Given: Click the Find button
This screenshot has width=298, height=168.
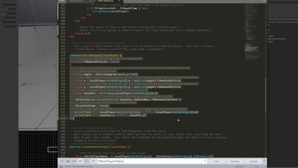Looking at the screenshot, I should [x=217, y=161].
